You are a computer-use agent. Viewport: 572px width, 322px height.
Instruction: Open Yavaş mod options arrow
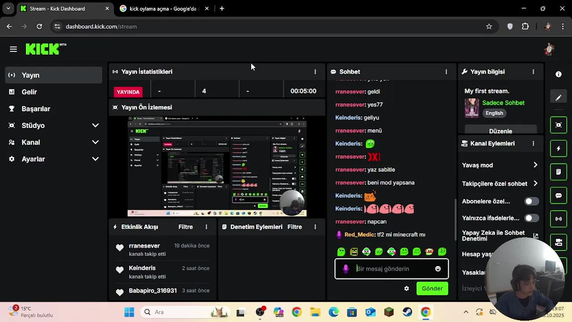(x=535, y=165)
